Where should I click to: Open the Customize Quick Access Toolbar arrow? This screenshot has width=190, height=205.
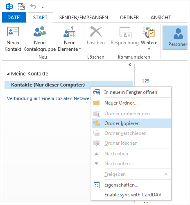[43, 7]
